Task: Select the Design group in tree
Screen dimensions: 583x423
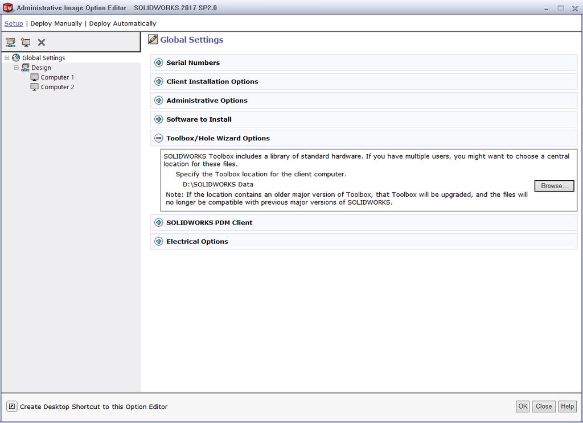Action: click(41, 68)
